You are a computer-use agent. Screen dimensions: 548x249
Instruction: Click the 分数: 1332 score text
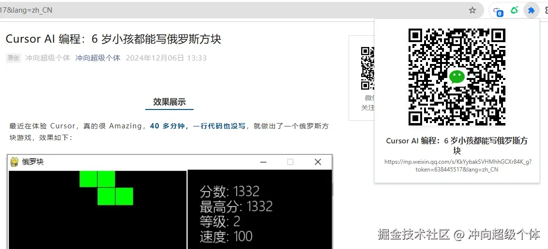(x=229, y=192)
